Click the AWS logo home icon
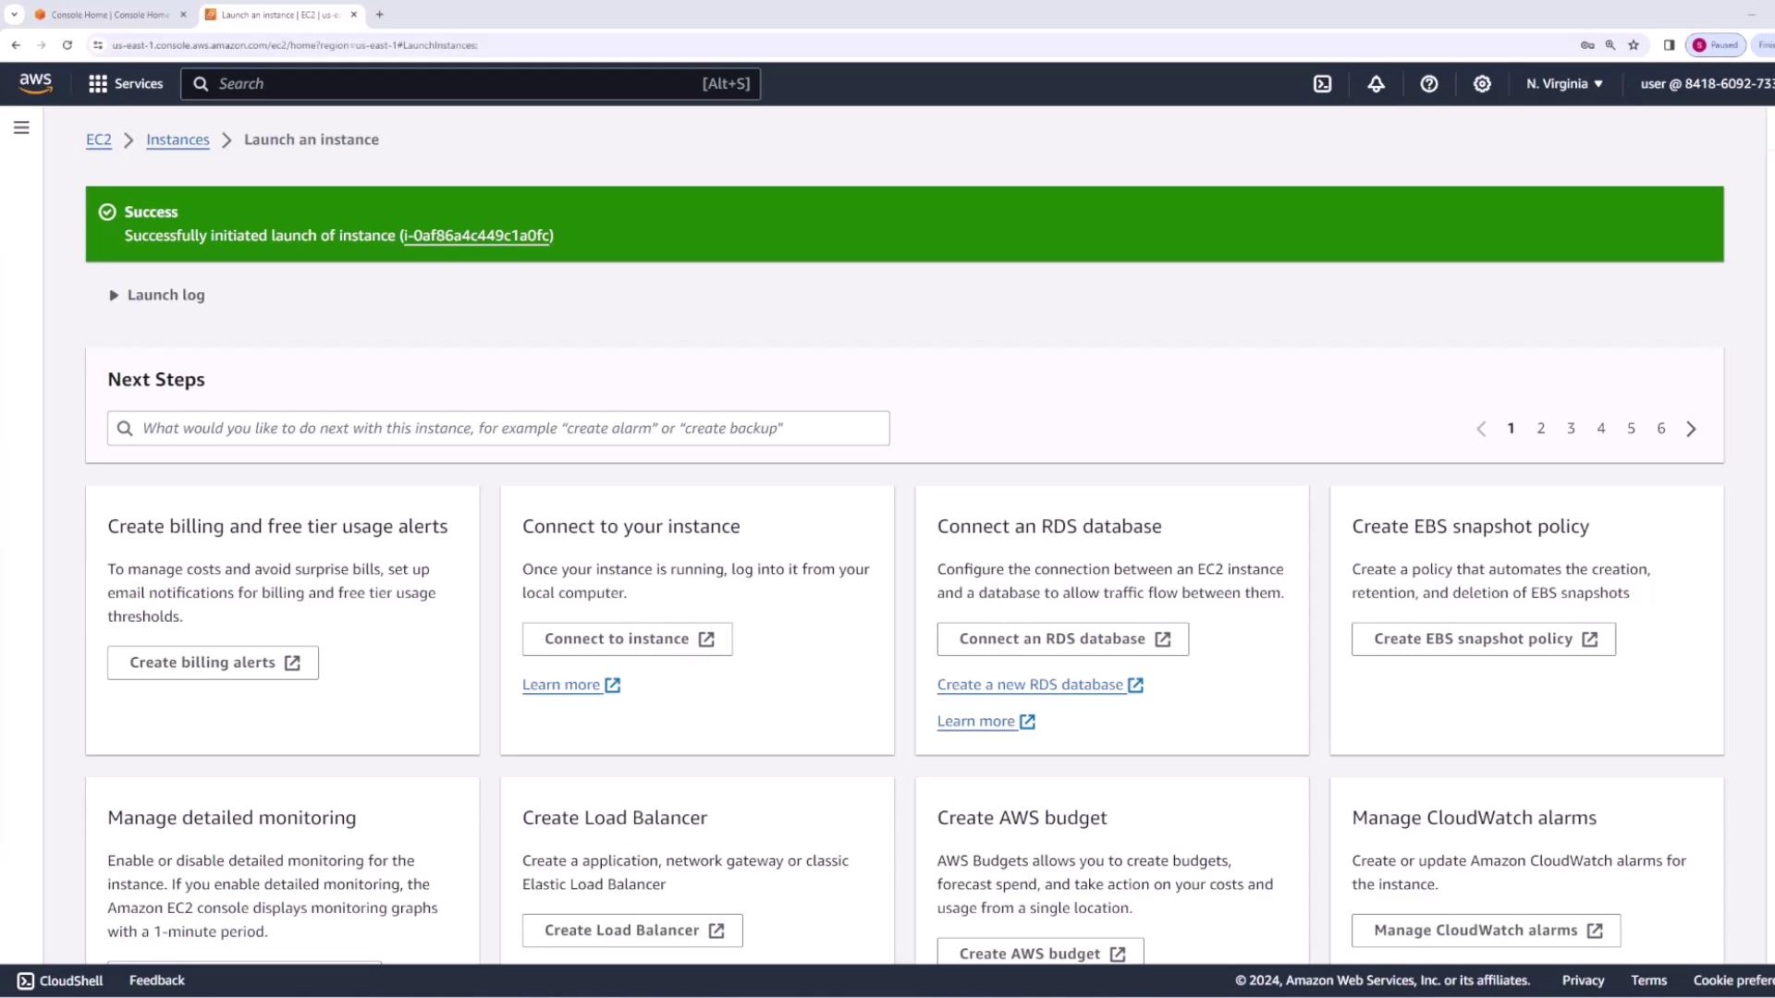This screenshot has width=1775, height=998. (35, 83)
